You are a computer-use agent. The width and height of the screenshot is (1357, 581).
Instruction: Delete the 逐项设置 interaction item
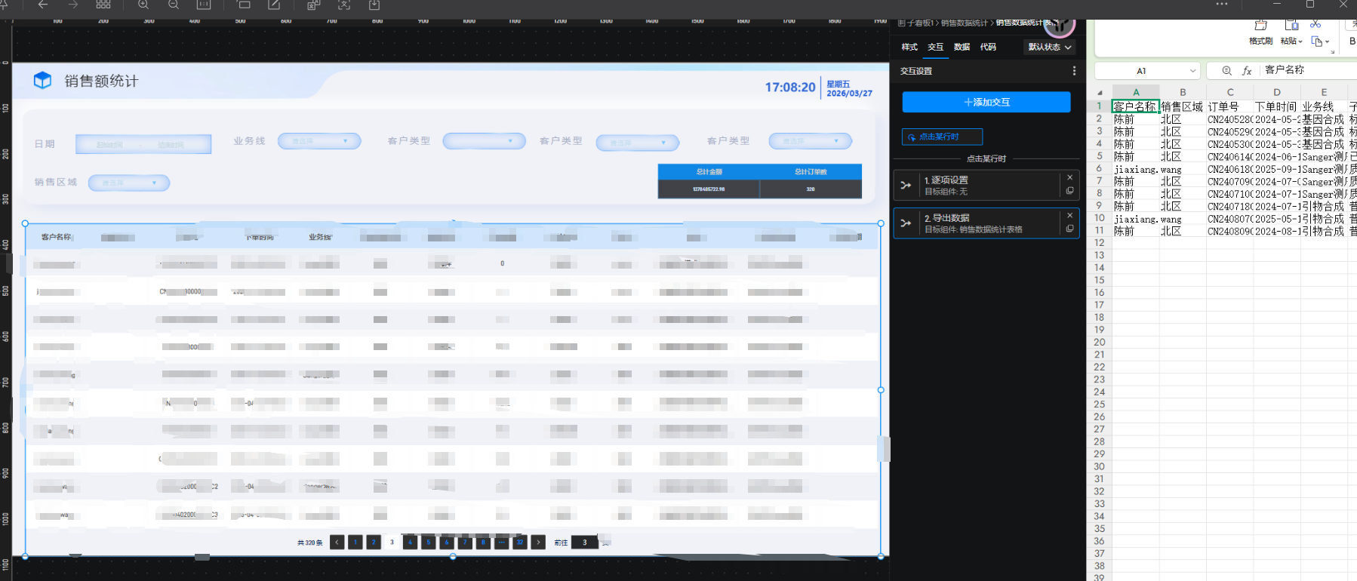(1069, 177)
